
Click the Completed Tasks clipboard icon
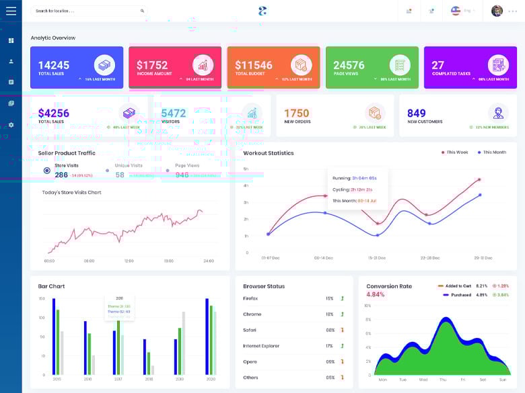(498, 65)
